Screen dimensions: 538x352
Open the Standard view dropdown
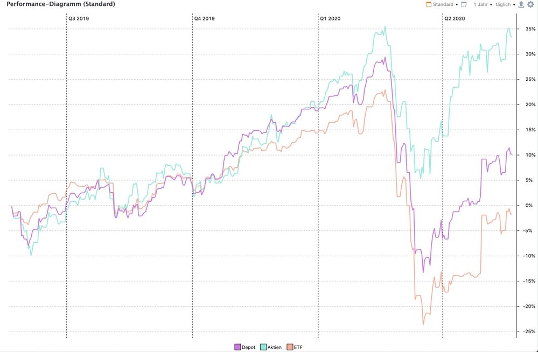(x=457, y=4)
